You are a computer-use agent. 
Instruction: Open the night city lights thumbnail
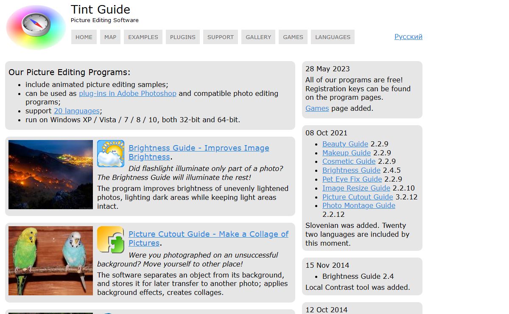point(50,175)
